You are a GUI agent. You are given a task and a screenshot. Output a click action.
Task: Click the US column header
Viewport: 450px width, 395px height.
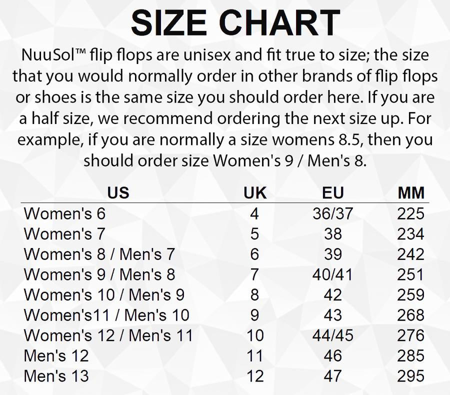tap(118, 193)
